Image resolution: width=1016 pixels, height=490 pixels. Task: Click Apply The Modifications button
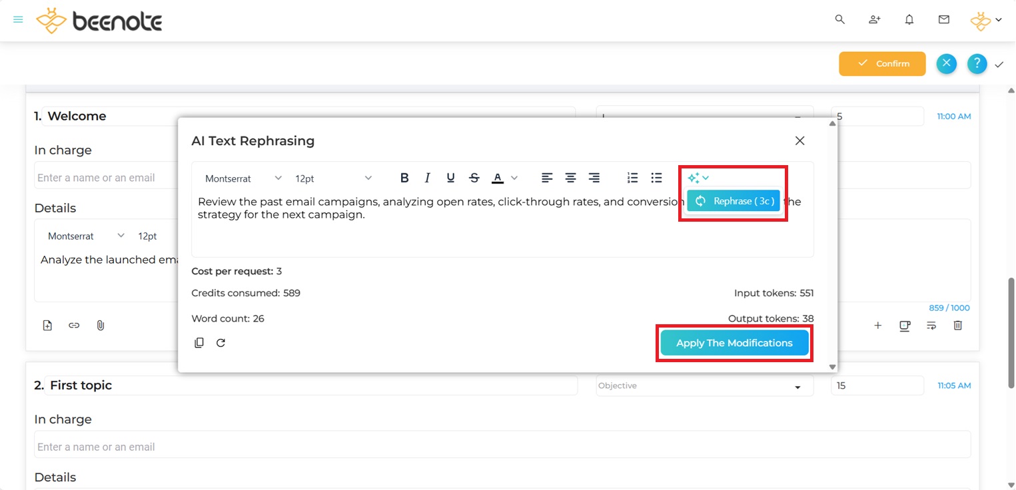coord(734,343)
